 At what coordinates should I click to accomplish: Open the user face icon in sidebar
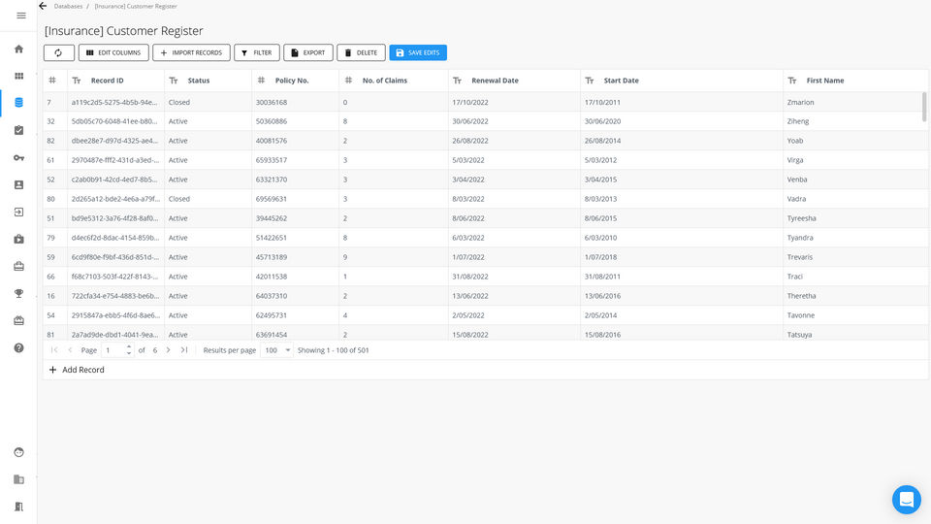click(x=19, y=452)
